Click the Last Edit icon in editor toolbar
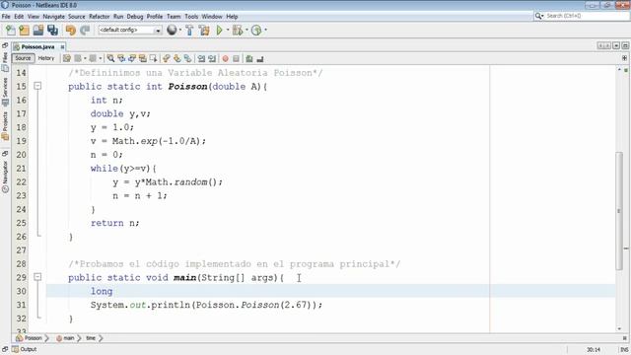 click(67, 59)
